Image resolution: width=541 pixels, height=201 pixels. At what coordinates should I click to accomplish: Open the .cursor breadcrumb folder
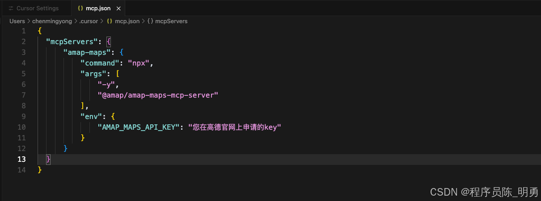click(x=89, y=21)
